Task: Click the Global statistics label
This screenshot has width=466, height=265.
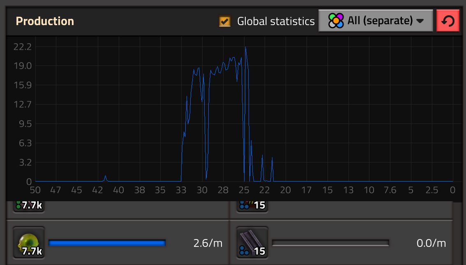Action: pos(276,21)
